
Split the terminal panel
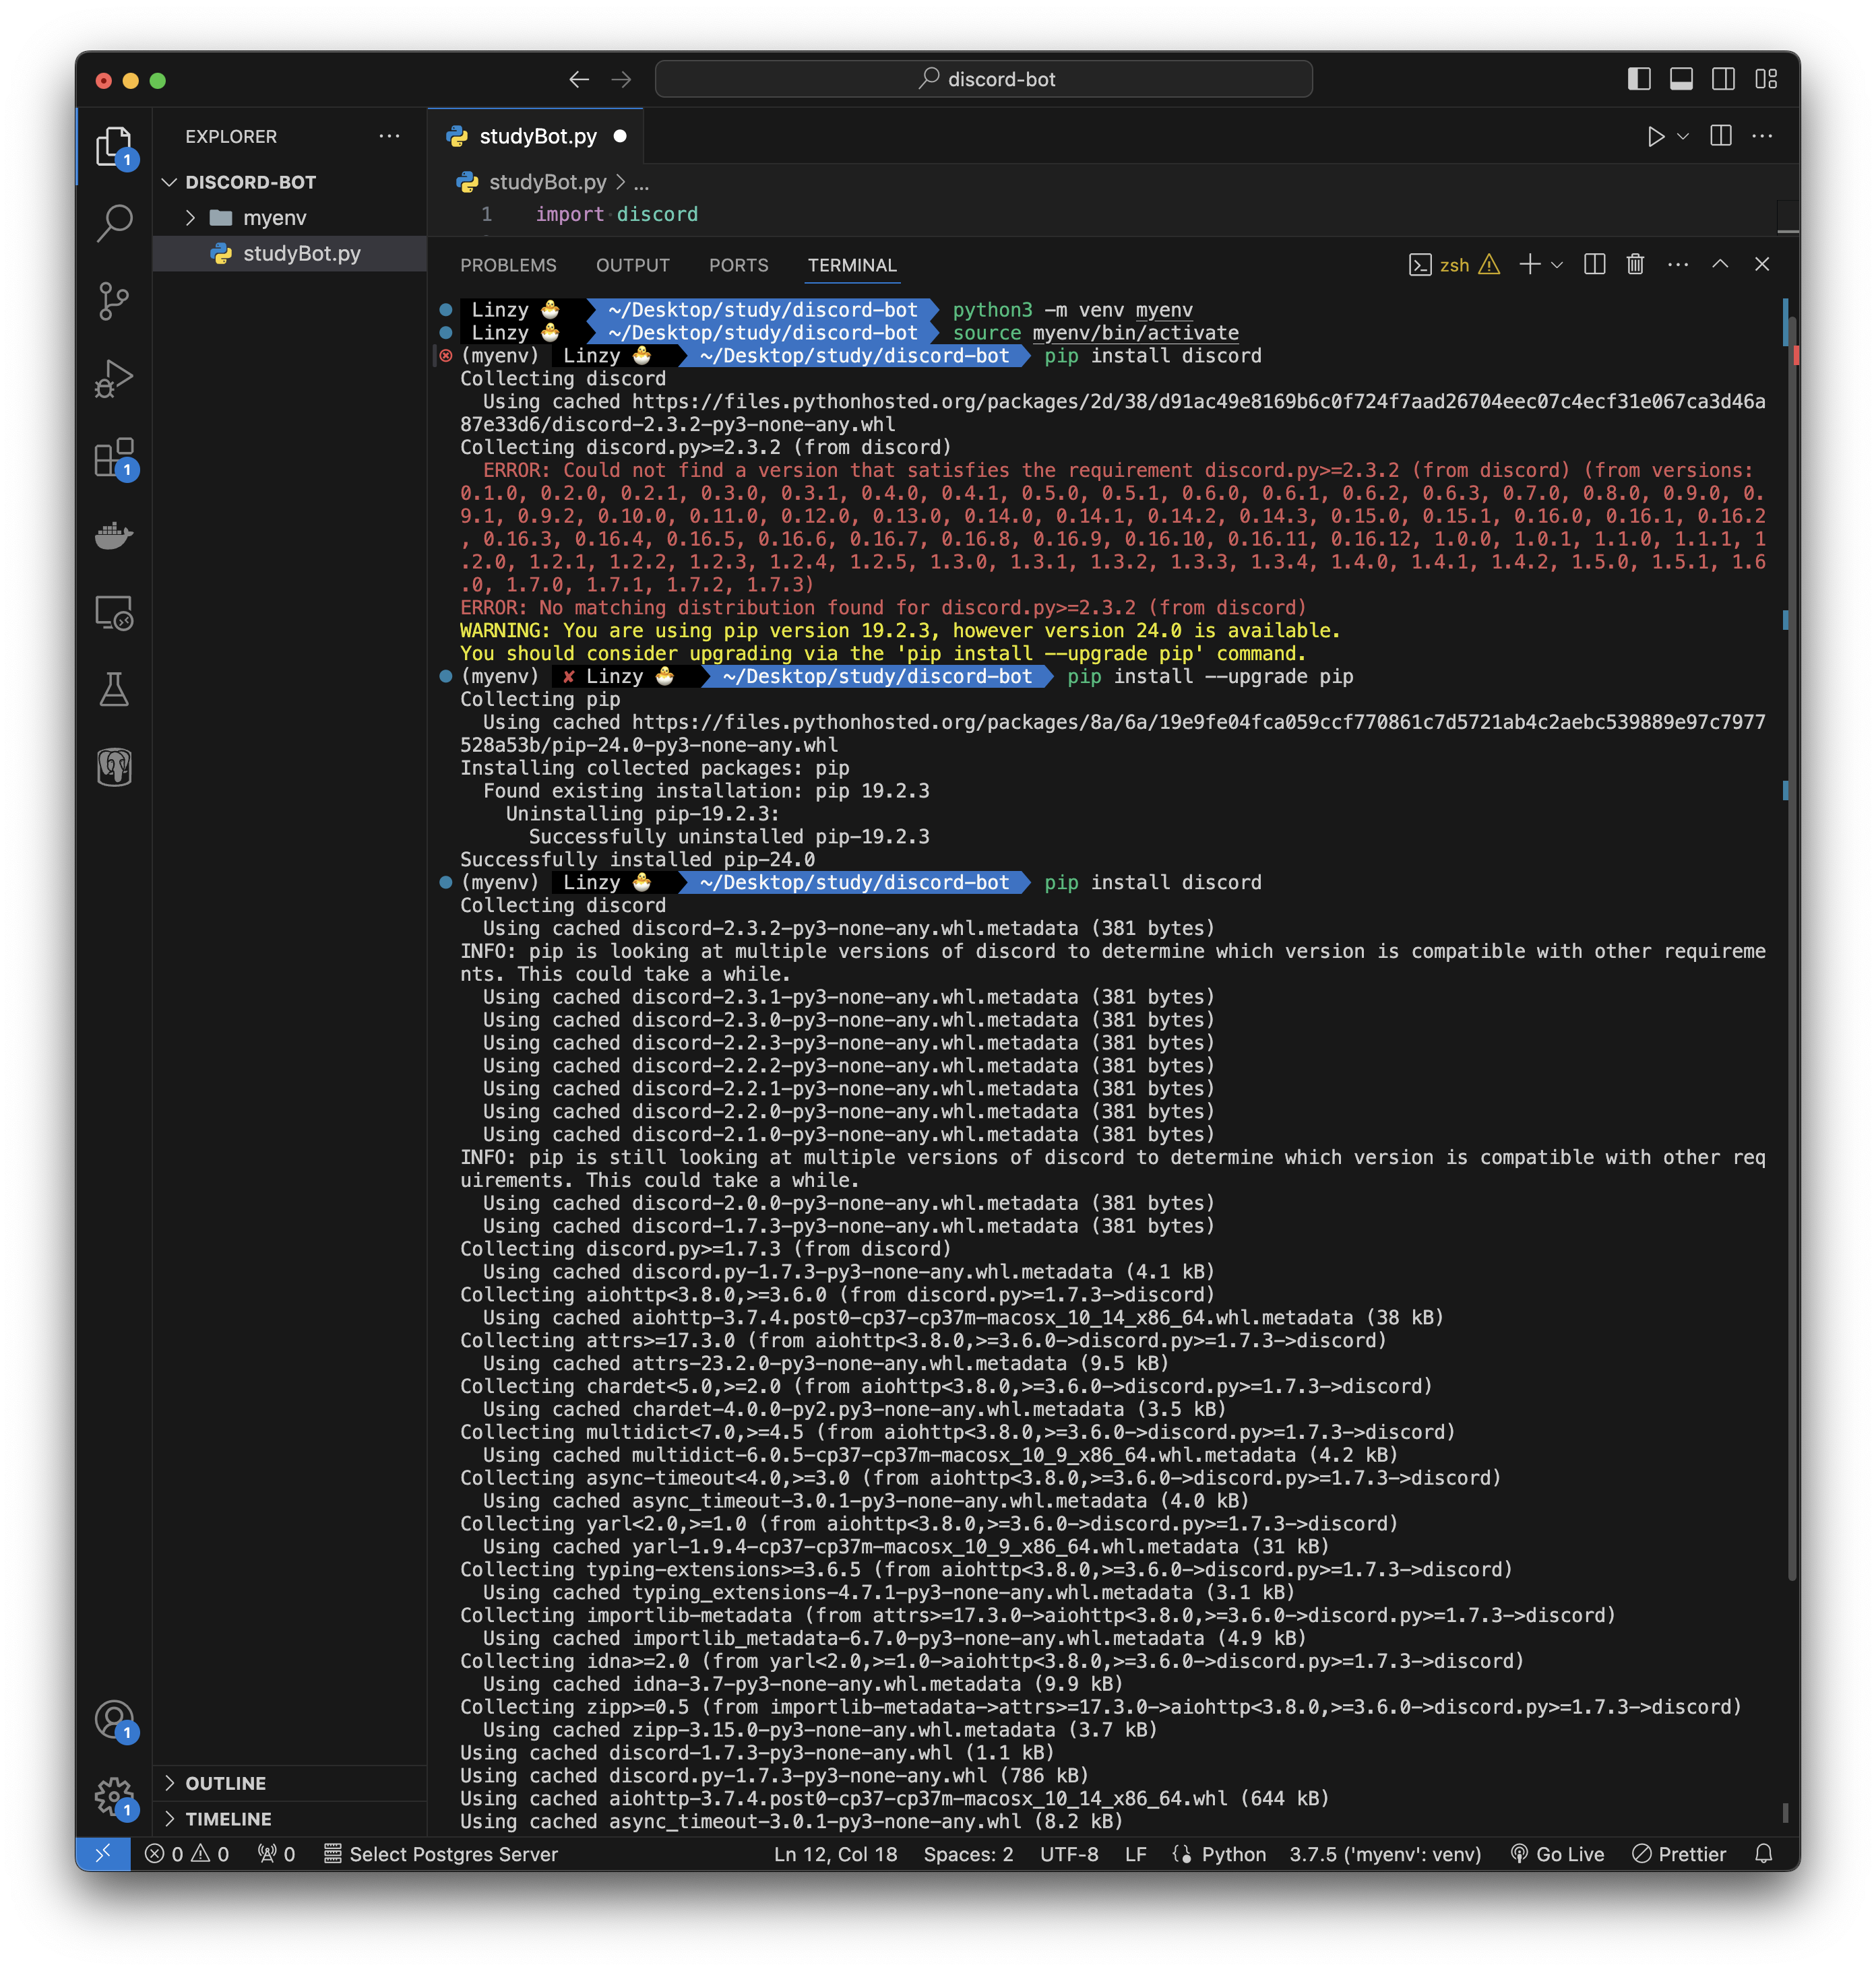point(1595,264)
